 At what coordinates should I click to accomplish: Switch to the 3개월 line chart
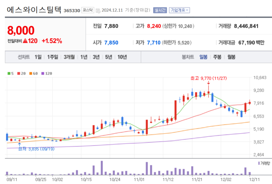click(69, 57)
